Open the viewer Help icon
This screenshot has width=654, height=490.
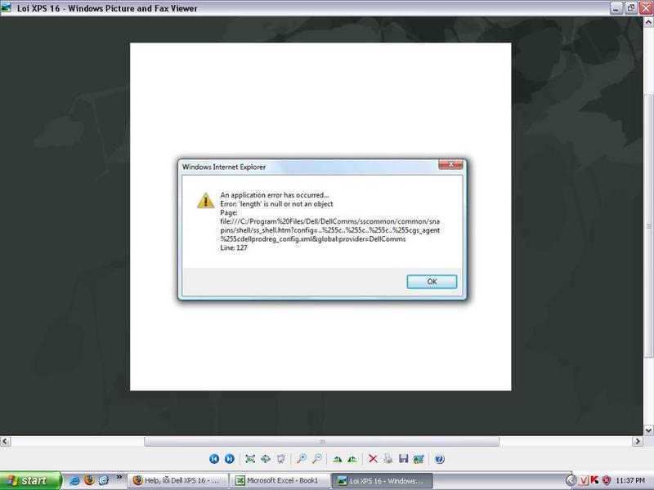tap(439, 459)
